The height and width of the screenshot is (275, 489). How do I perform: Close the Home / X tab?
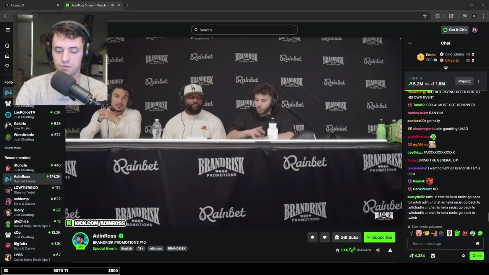coord(58,5)
